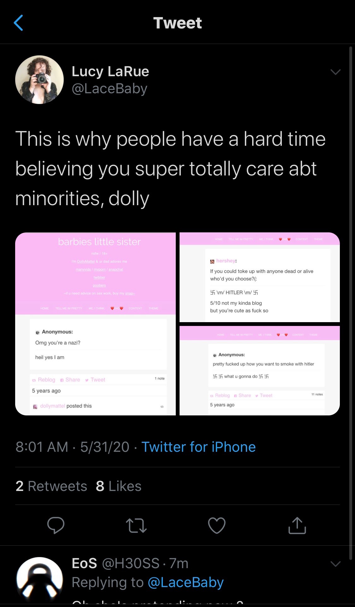Screen dimensions: 355x607
Task: Open the bottom-right attached screenshot image
Action: pyautogui.click(x=260, y=371)
